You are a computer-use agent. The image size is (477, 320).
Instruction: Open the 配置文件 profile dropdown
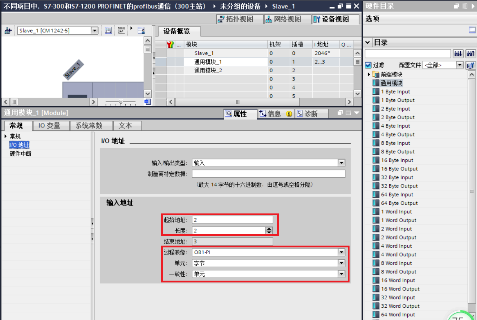[x=460, y=65]
